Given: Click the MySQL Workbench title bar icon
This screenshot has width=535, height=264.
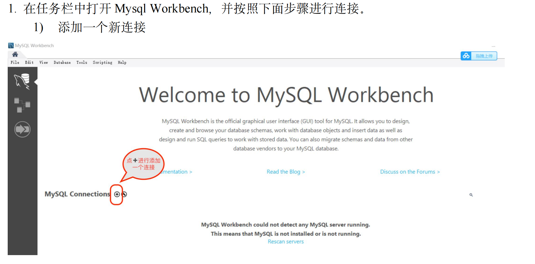Looking at the screenshot, I should pyautogui.click(x=11, y=45).
